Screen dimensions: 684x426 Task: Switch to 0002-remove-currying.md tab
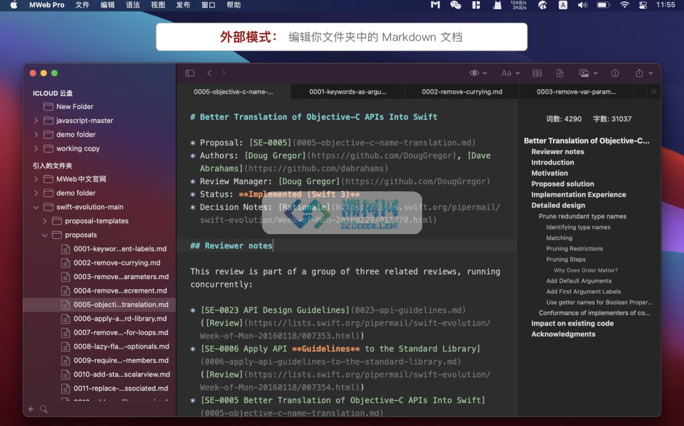click(462, 91)
